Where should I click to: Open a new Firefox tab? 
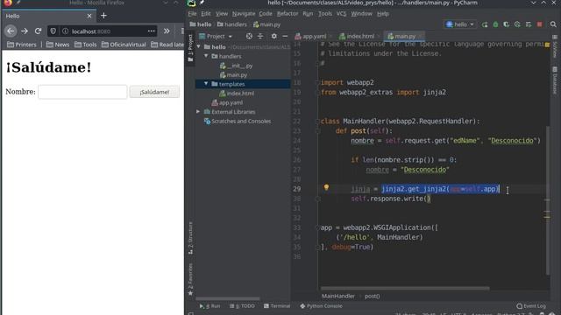103,16
